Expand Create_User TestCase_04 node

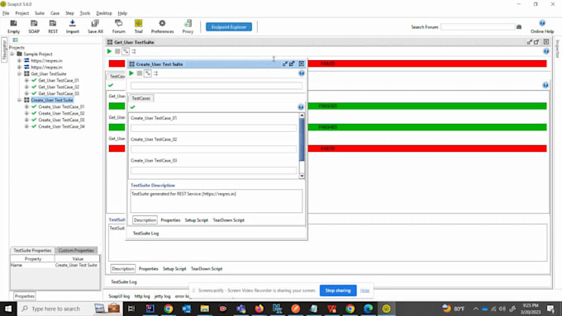pyautogui.click(x=26, y=126)
